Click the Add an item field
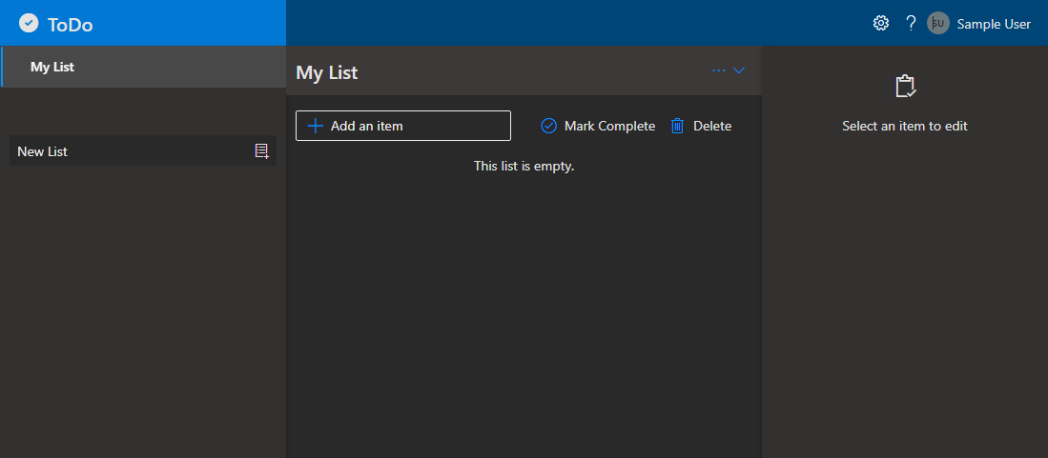Screen dimensions: 1048x458 pos(403,126)
